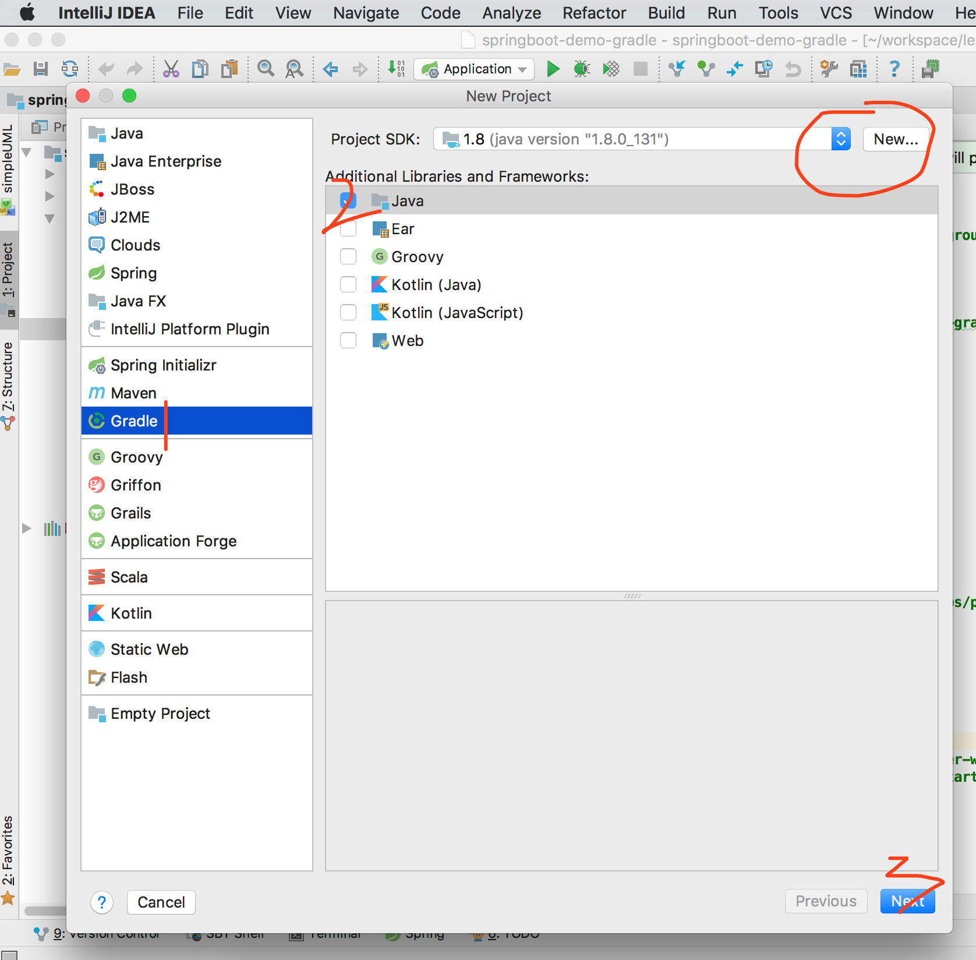This screenshot has height=960, width=976.
Task: Collapse the top root node in Project tree
Action: point(27,153)
